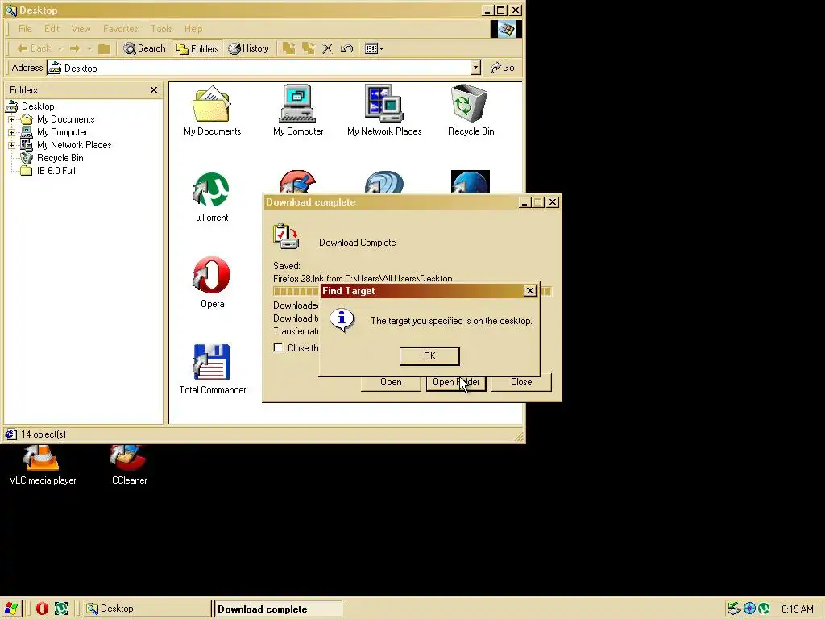Open the My Documents icon in the Desktop window
Screen dimensions: 825x619
click(212, 111)
